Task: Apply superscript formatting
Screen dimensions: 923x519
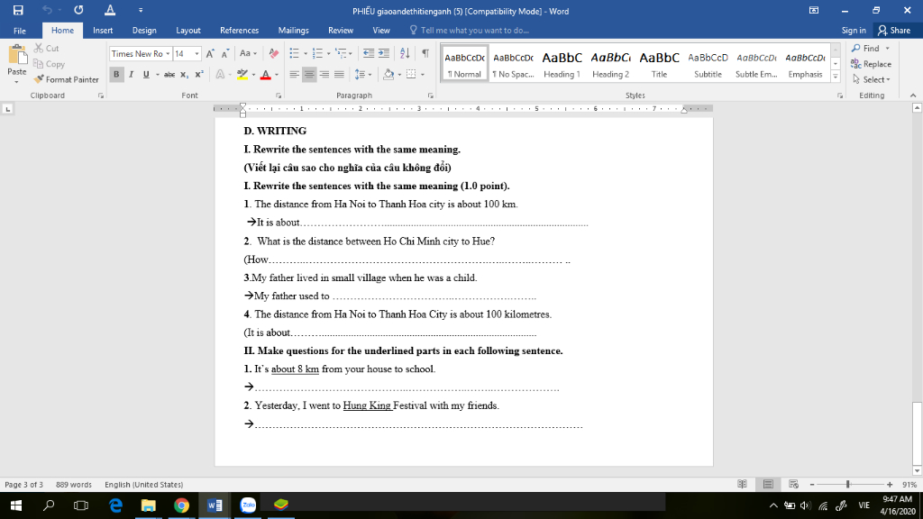Action: point(199,74)
